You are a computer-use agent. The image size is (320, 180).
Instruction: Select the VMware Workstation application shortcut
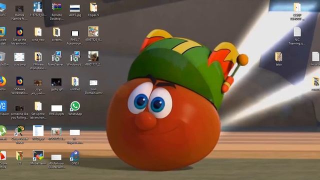coord(3,32)
